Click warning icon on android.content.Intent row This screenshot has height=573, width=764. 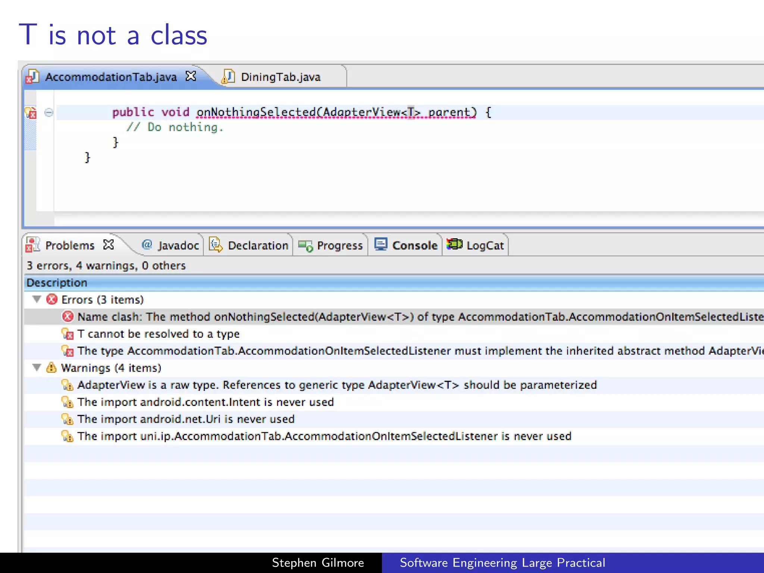point(68,402)
